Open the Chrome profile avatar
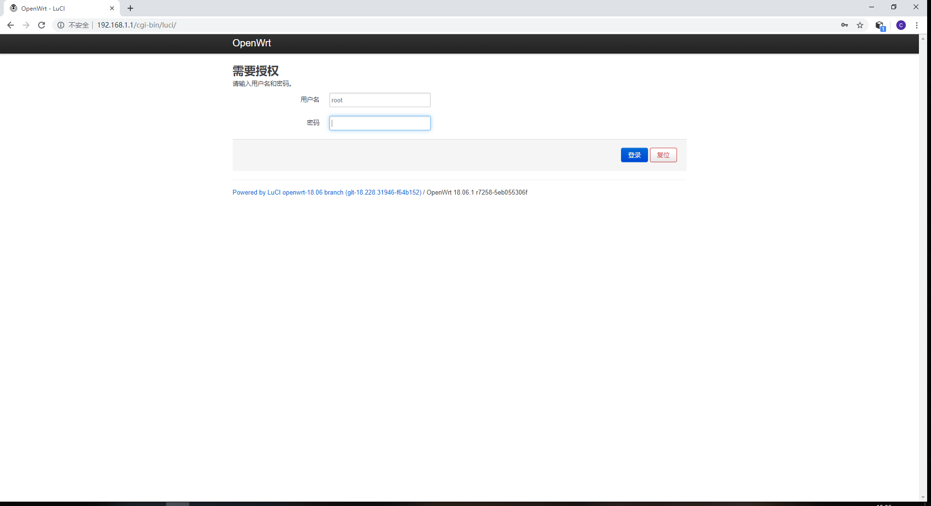Screen dimensions: 931x506 tap(901, 25)
